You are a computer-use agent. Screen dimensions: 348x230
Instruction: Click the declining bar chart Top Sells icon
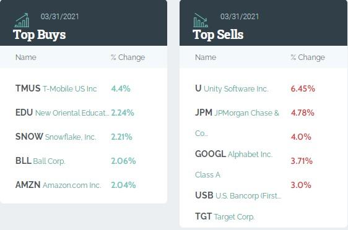pyautogui.click(x=201, y=20)
